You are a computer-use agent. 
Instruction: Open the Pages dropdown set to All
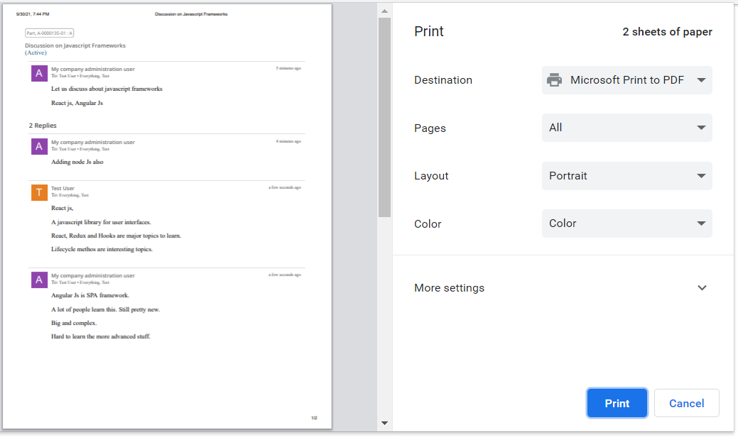point(626,128)
